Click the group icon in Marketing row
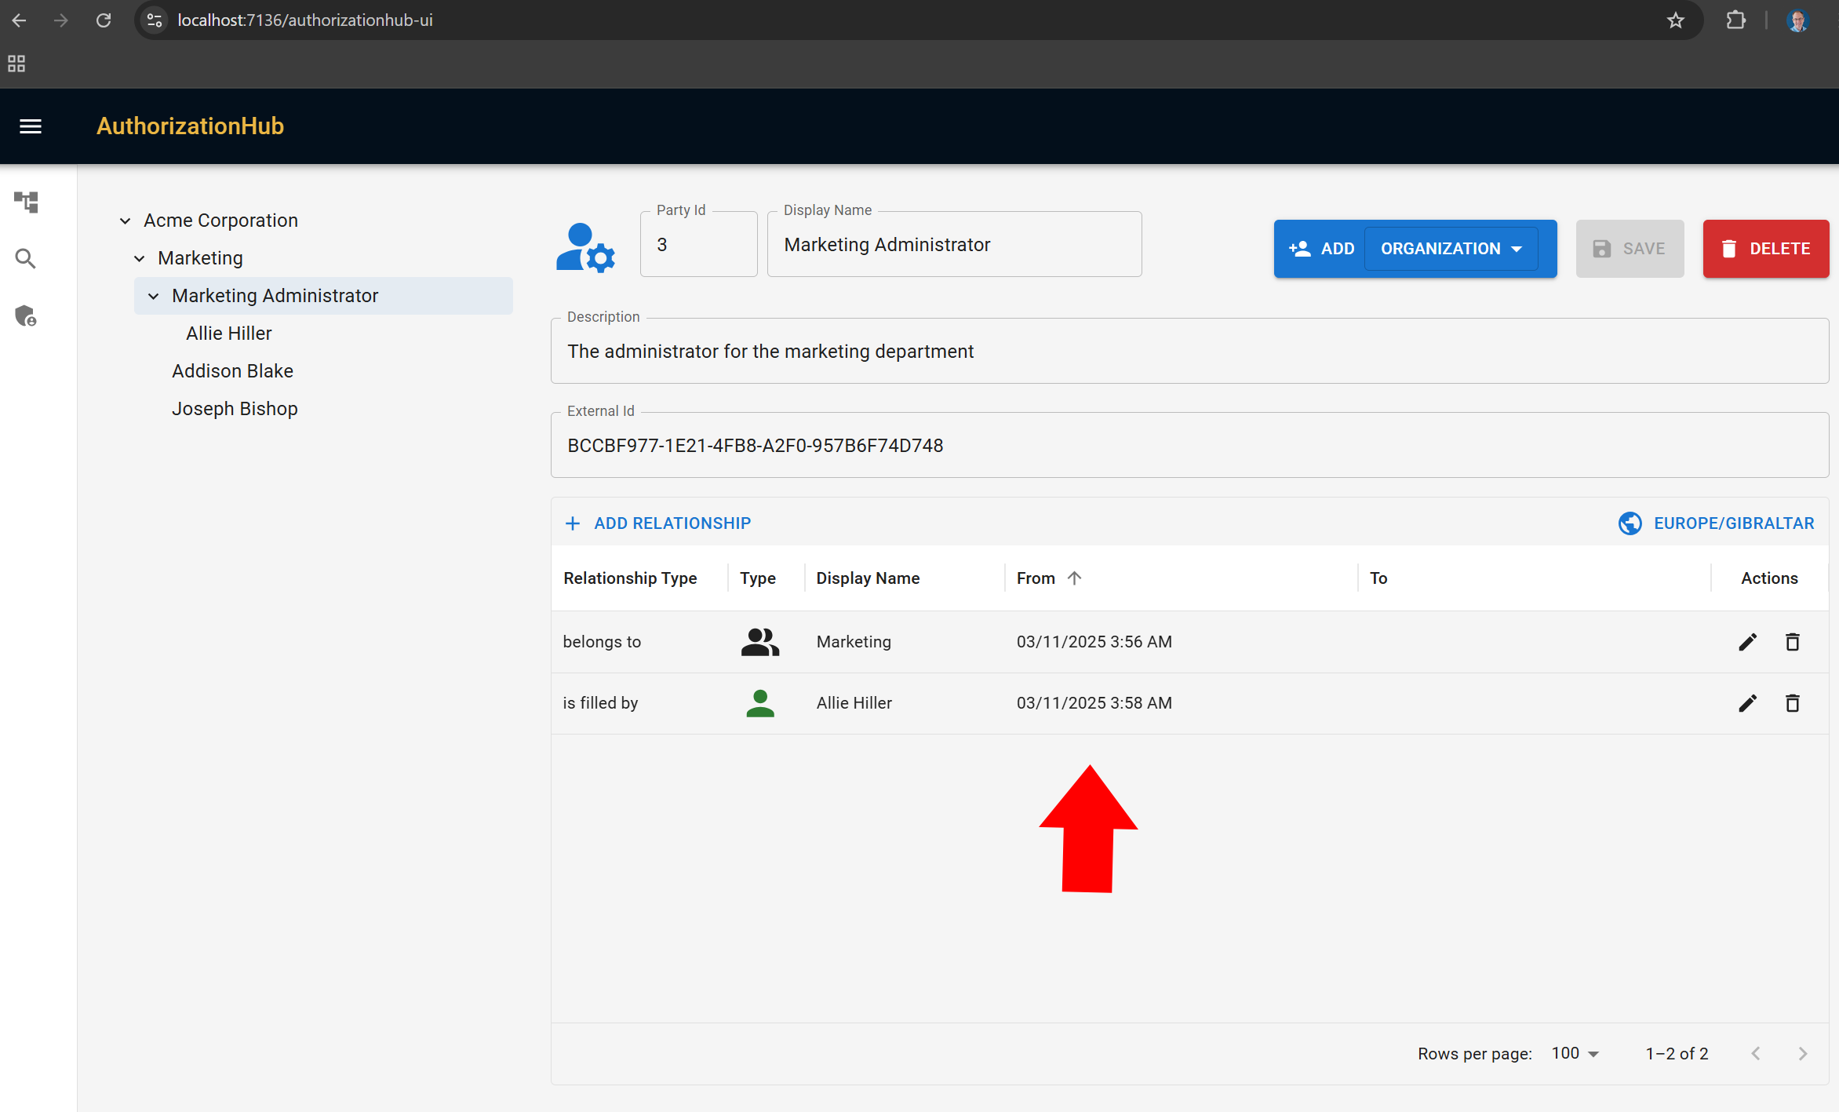Image resolution: width=1839 pixels, height=1112 pixels. 759,642
